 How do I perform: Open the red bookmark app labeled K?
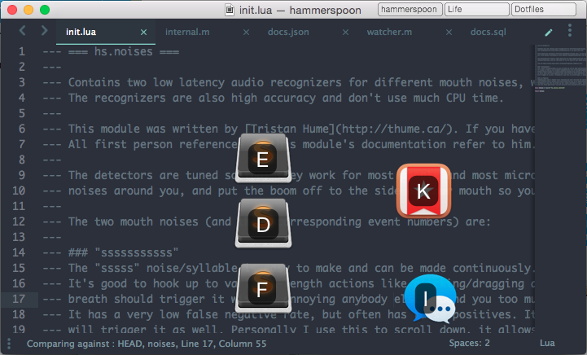tap(423, 191)
